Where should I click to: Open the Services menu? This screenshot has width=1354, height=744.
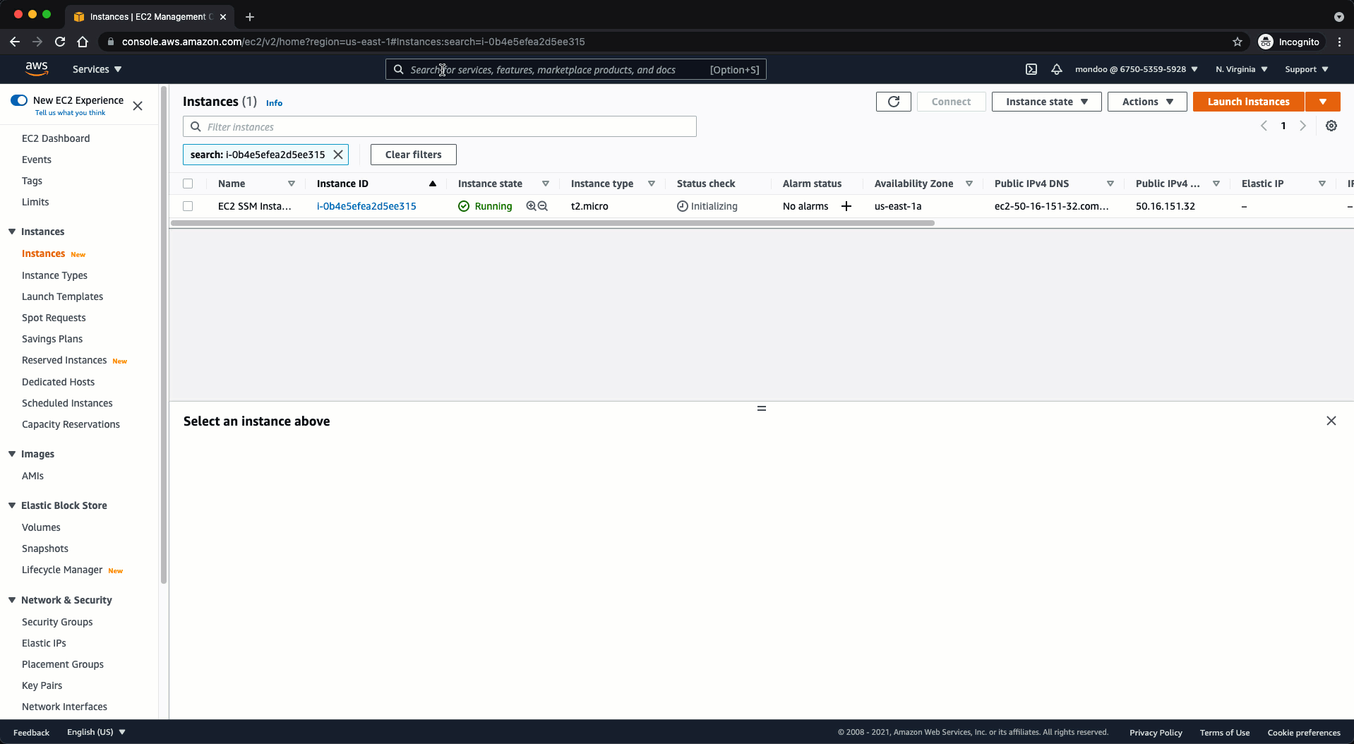96,69
